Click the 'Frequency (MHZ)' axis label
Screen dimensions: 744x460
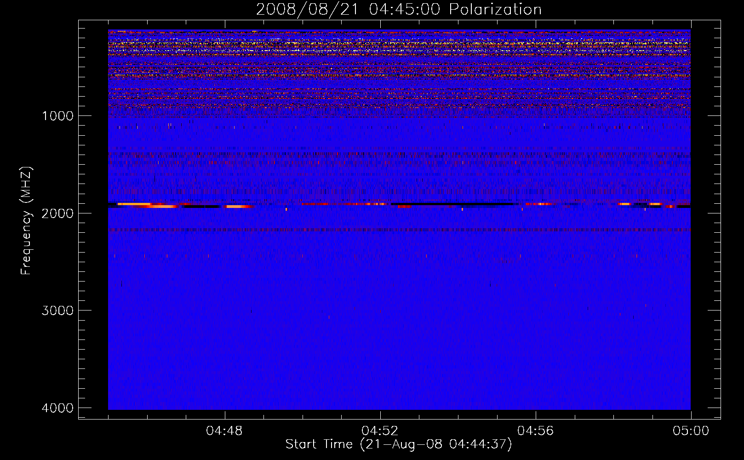point(27,221)
